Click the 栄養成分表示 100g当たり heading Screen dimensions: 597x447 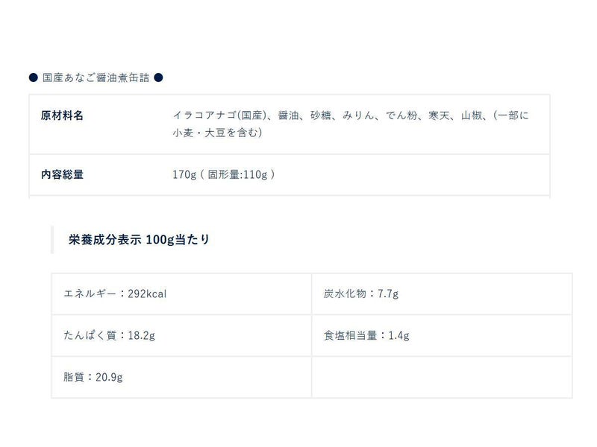point(139,239)
